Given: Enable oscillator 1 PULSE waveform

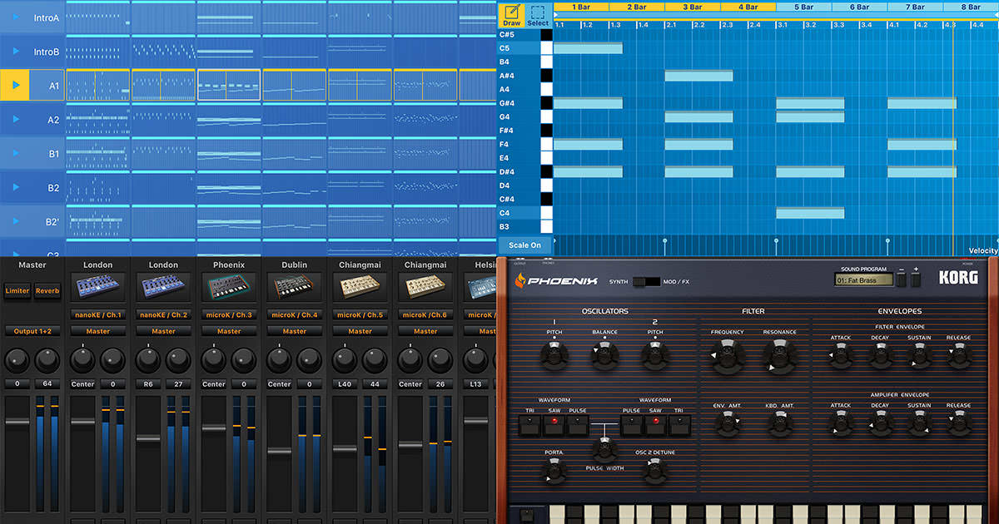Looking at the screenshot, I should point(578,425).
